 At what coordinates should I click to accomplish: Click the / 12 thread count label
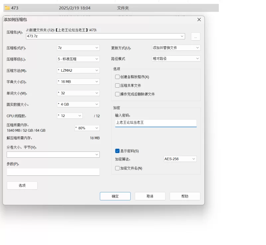97,116
